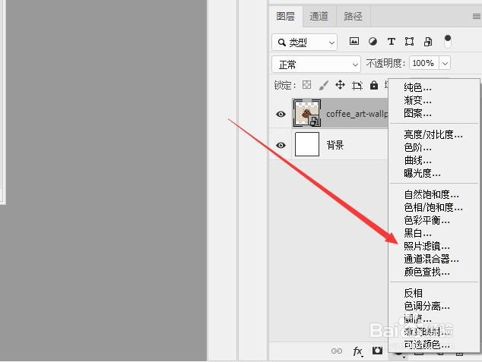This screenshot has width=482, height=362.
Task: Filter layers by type (T) icon
Action: point(392,42)
